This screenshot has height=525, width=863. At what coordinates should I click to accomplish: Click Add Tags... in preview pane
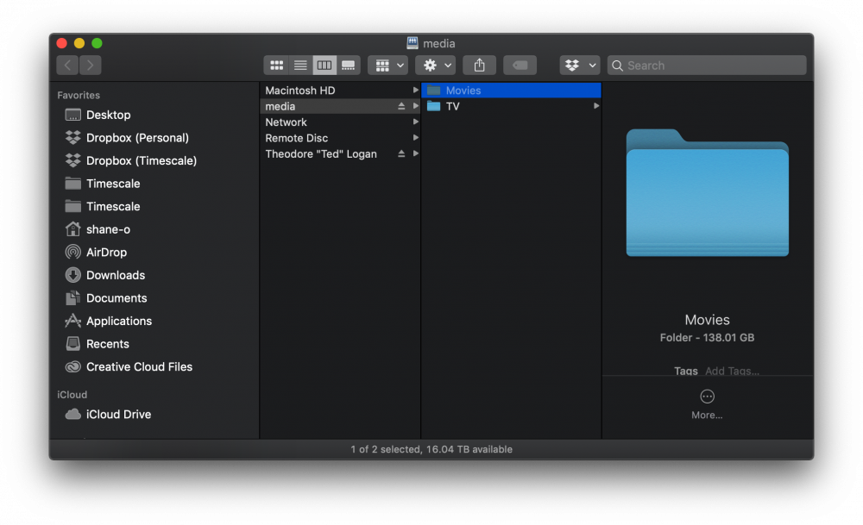tap(732, 371)
